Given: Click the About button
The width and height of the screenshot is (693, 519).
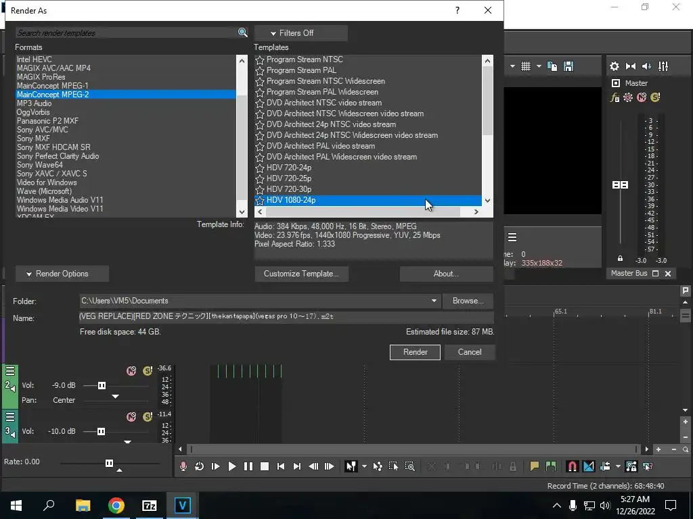Looking at the screenshot, I should point(447,274).
